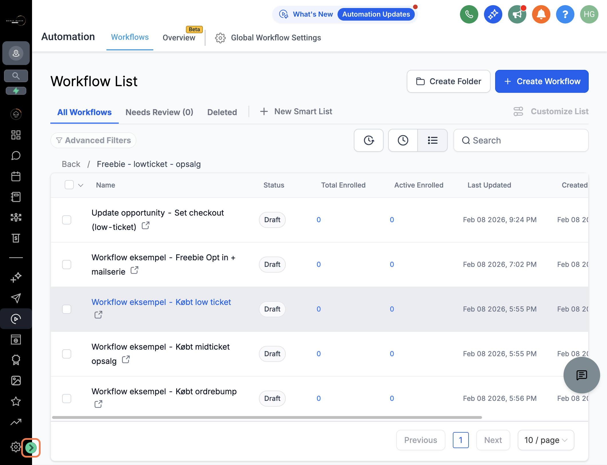Image resolution: width=607 pixels, height=465 pixels.
Task: Click into the workflow Search field
Action: 521,140
